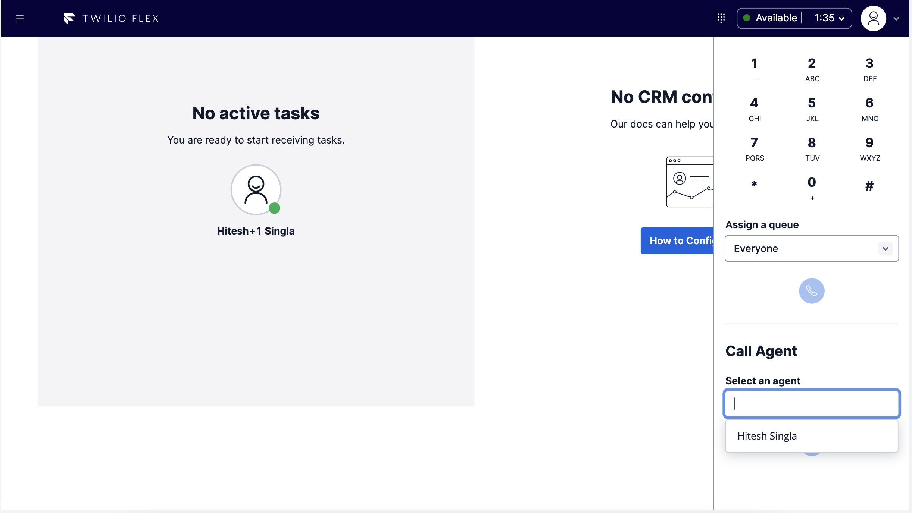Click the Twilio Flex logo
Viewport: 912px width, 513px height.
coord(111,18)
